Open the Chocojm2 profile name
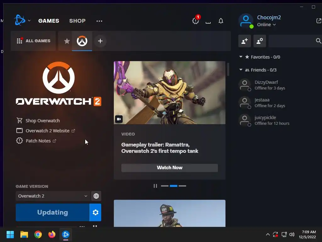 point(269,17)
